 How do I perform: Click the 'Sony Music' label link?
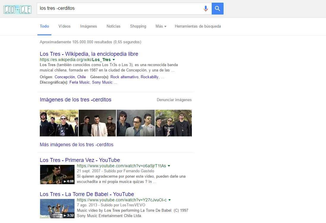(x=102, y=82)
